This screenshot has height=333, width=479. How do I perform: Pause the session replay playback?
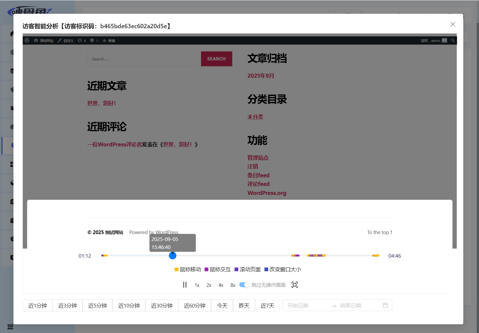pyautogui.click(x=185, y=285)
